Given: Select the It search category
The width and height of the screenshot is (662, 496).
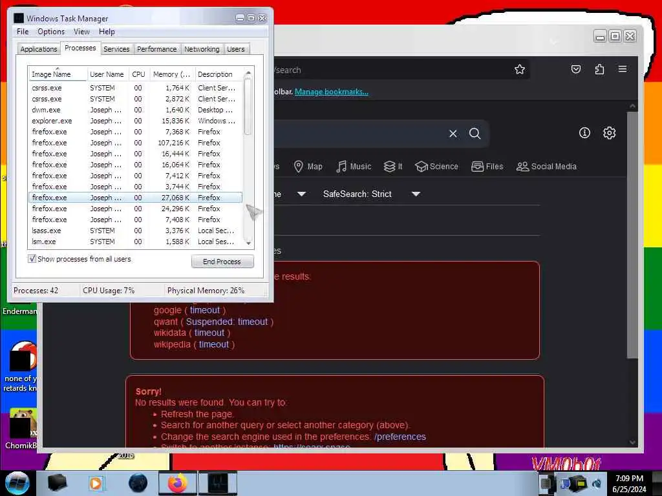Looking at the screenshot, I should [x=393, y=167].
